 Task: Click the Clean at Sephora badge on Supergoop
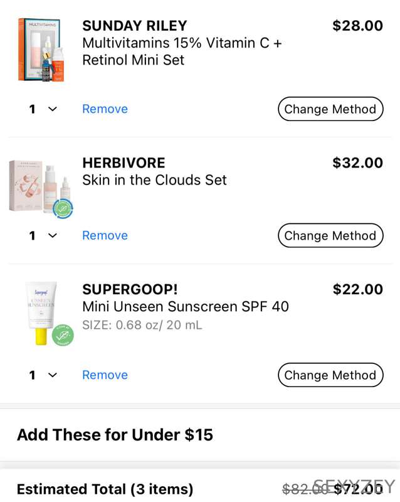63,335
